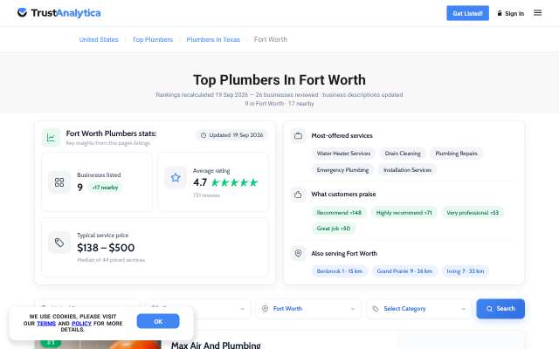
Task: Open the Grand Prairie 9 · 36 km link
Action: [404, 271]
